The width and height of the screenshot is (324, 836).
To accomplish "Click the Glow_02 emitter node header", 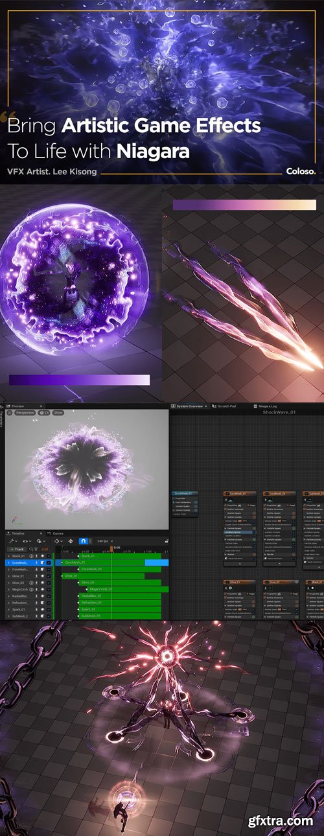I will 280,582.
